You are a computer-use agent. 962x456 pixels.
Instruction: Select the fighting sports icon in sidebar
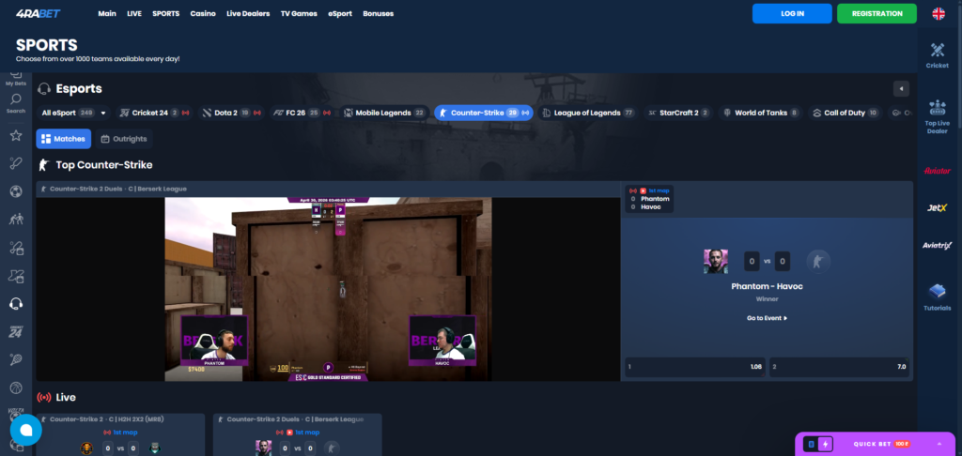[x=16, y=220]
